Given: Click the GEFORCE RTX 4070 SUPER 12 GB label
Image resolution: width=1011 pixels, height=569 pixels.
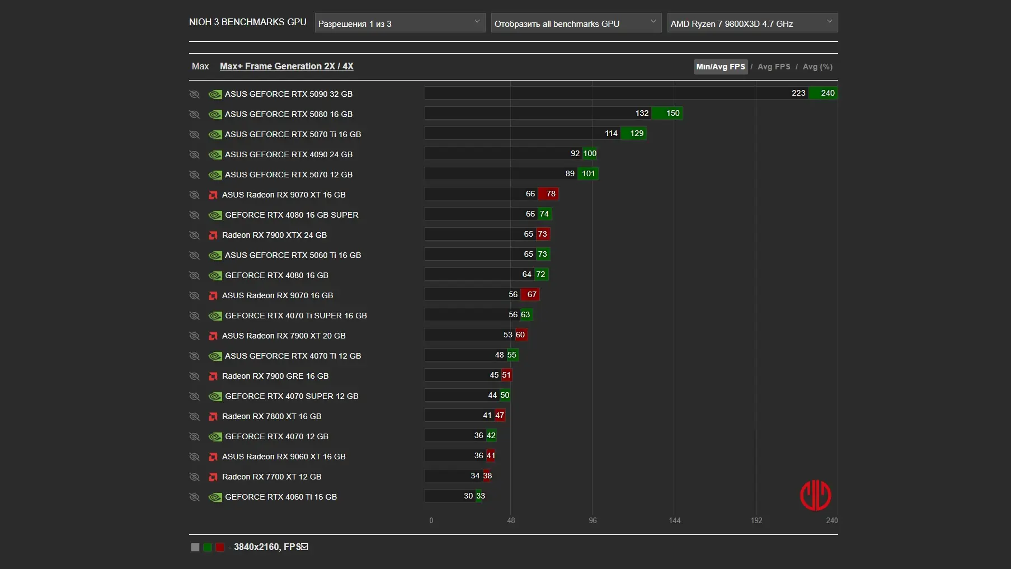Looking at the screenshot, I should 292,396.
